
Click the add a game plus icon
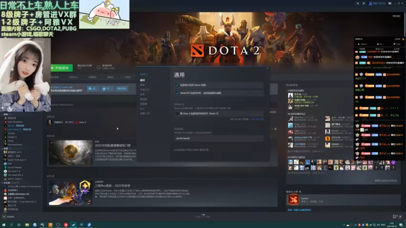tap(4, 217)
